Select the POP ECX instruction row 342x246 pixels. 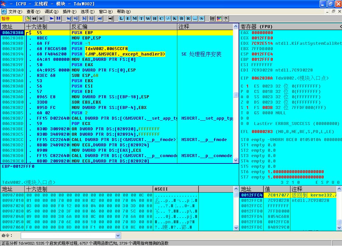click(117, 124)
